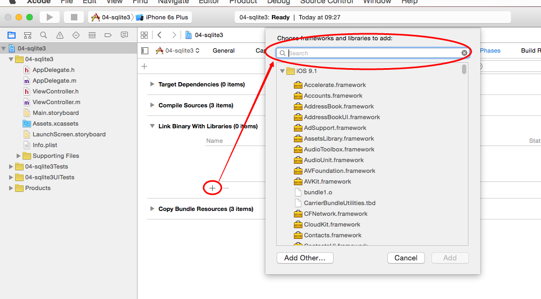Collapse the iOS 9.1 folder
This screenshot has height=299, width=541.
coord(282,71)
